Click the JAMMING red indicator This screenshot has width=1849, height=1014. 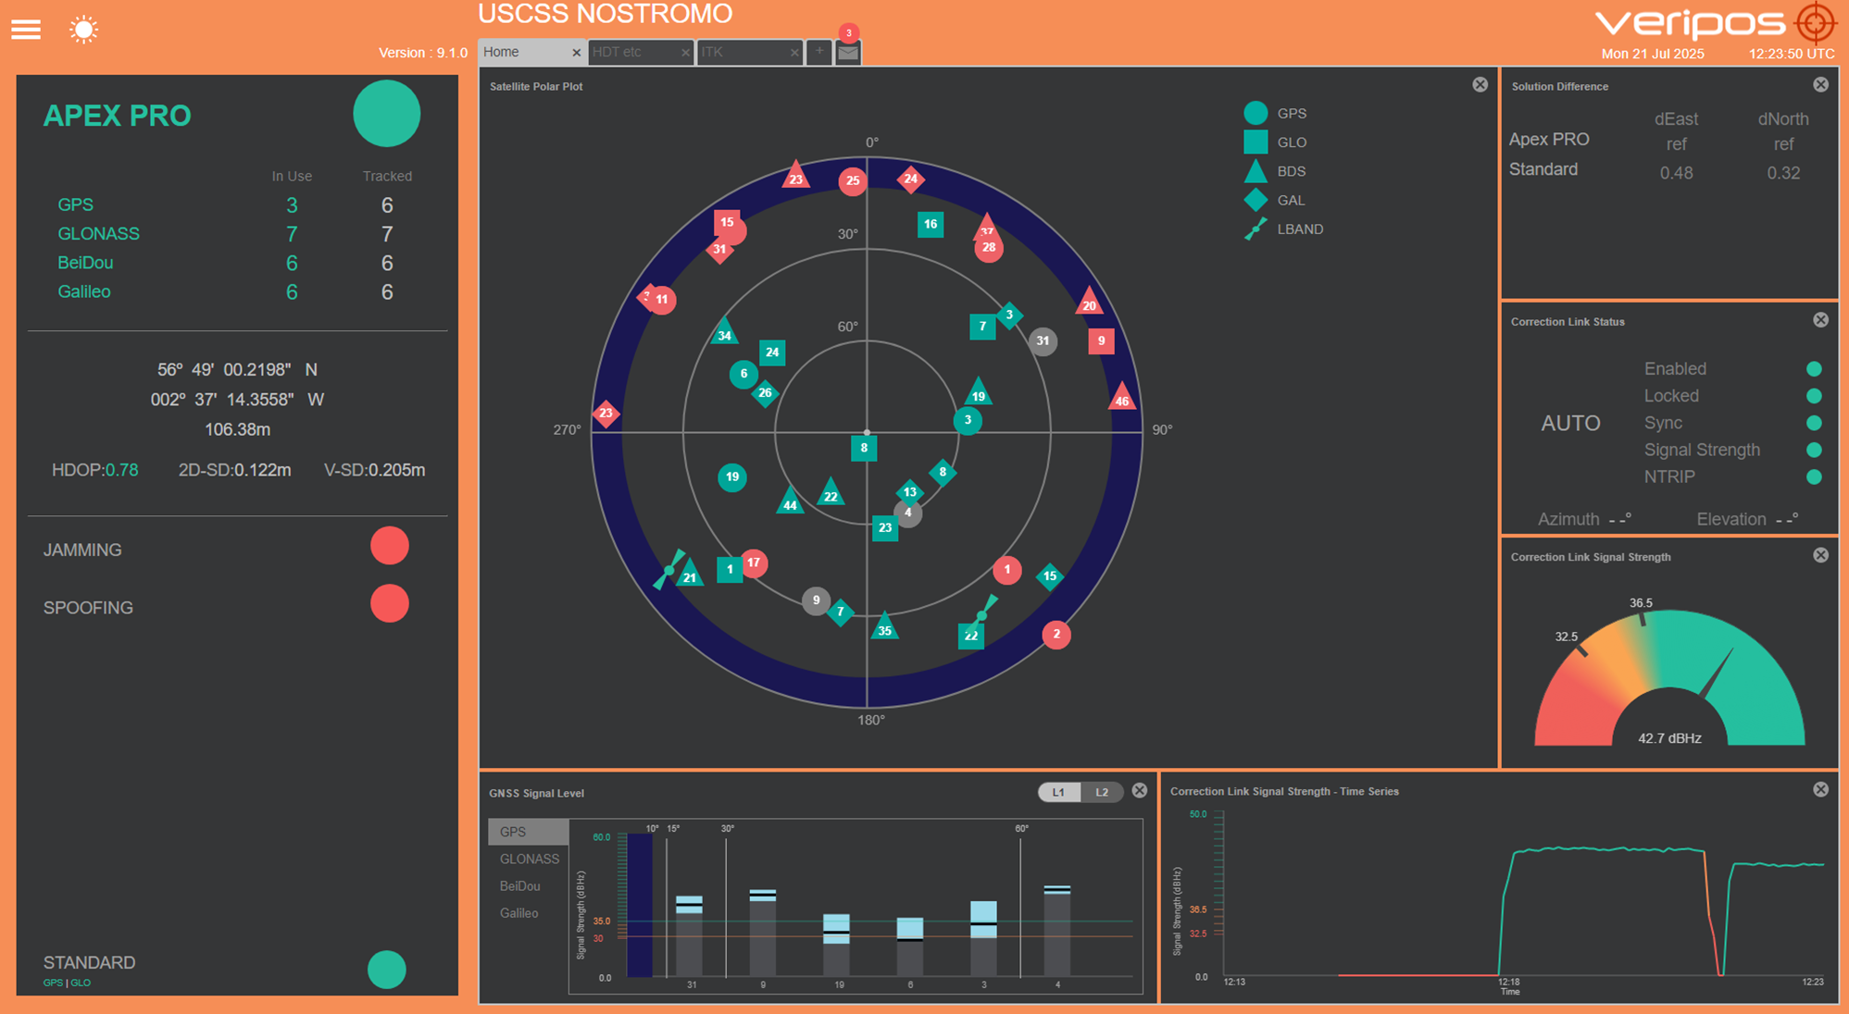click(390, 546)
